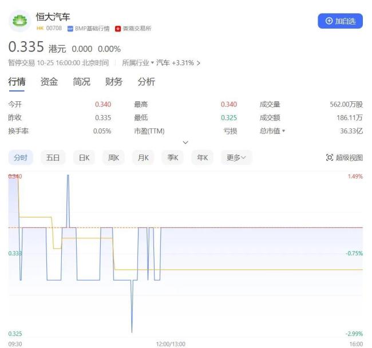Click the 加自选 add-to-watchlist button
Screen dimensions: 372x348
(340, 21)
